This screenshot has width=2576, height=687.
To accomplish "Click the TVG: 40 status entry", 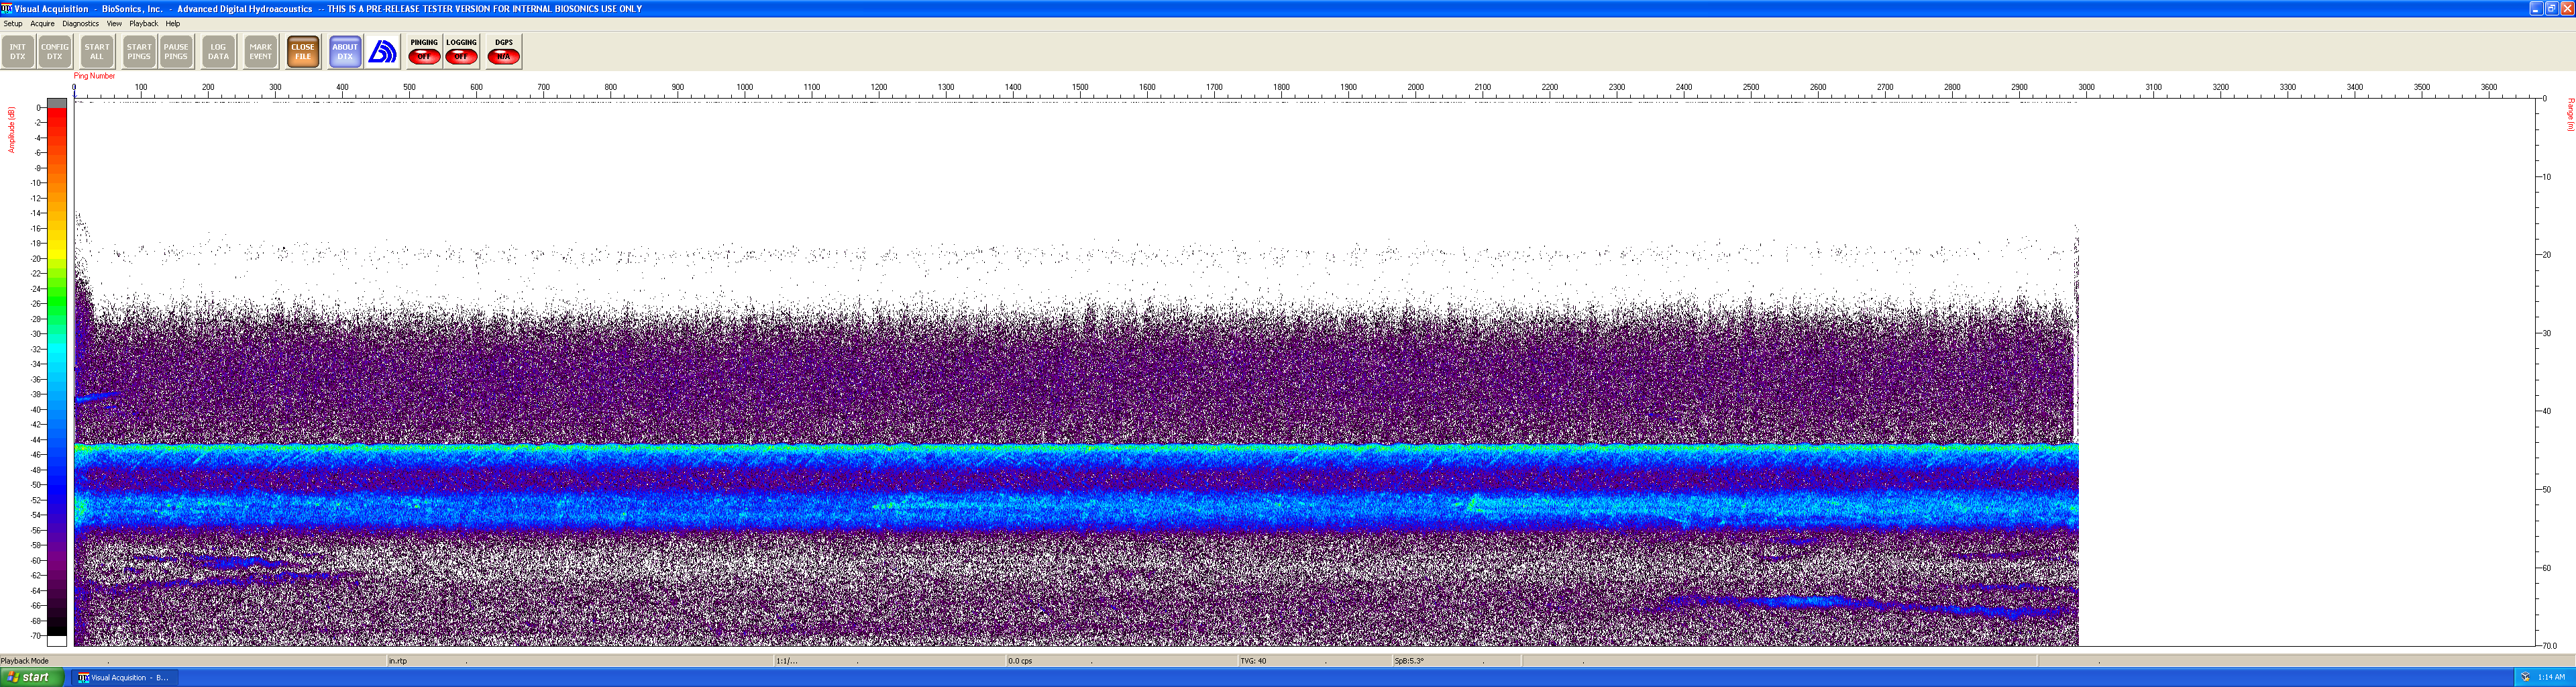I will (x=1253, y=661).
